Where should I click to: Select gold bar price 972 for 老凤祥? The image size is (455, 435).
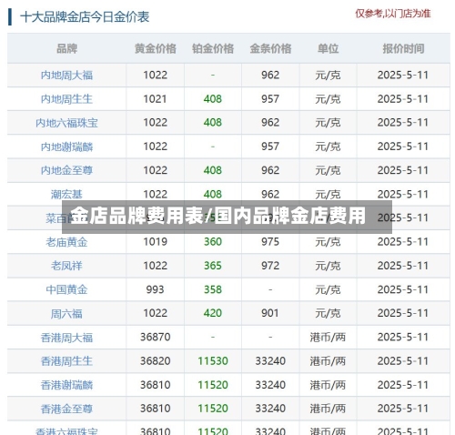[270, 266]
